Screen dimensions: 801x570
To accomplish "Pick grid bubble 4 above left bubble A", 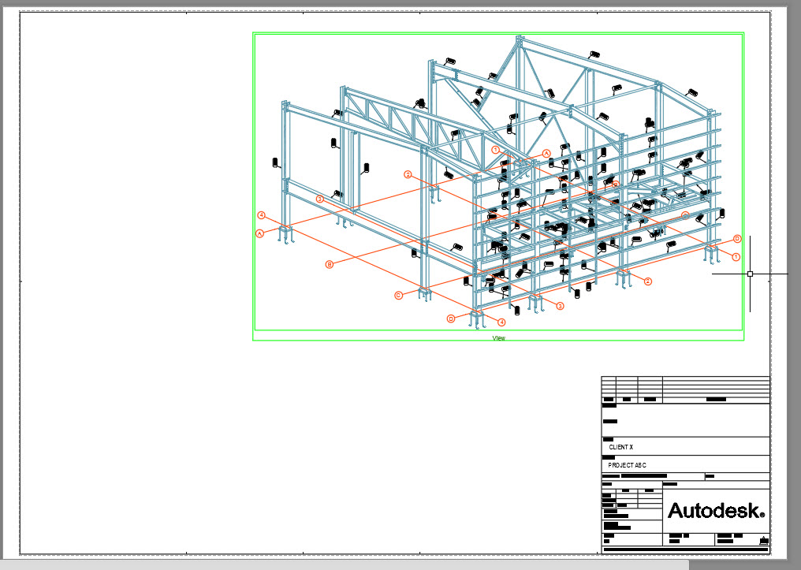I will tap(262, 215).
